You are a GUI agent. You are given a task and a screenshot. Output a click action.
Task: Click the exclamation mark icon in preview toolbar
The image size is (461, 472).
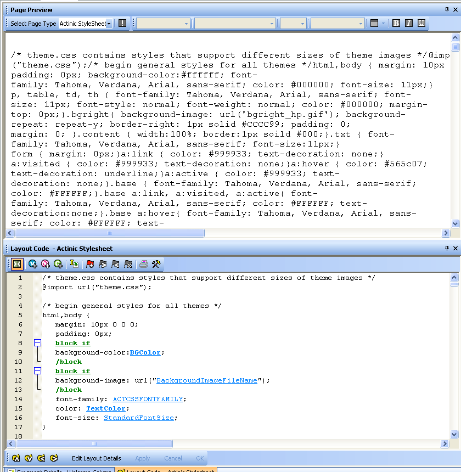tap(122, 24)
